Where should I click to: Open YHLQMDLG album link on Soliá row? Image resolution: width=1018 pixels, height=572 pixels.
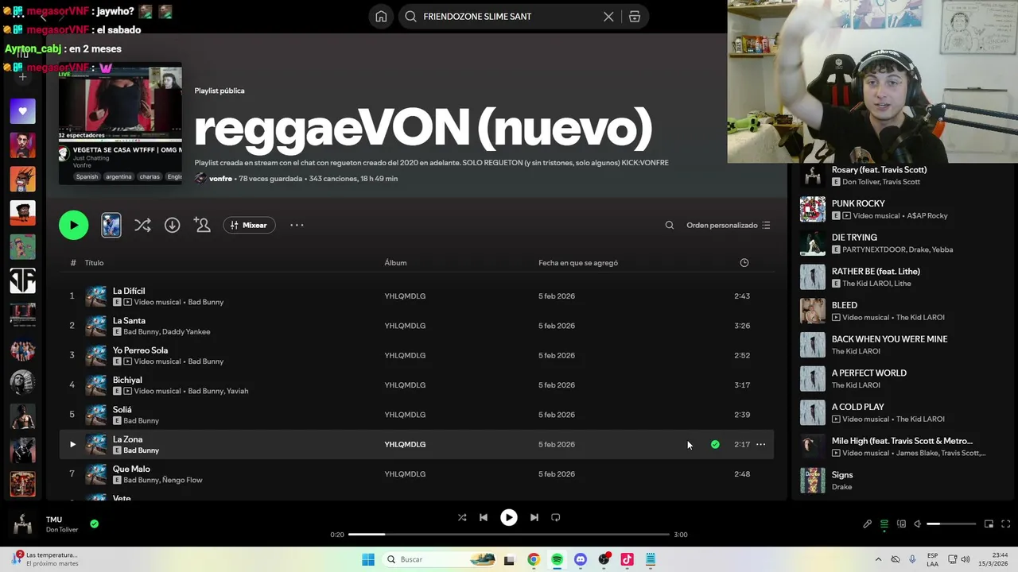(x=405, y=415)
